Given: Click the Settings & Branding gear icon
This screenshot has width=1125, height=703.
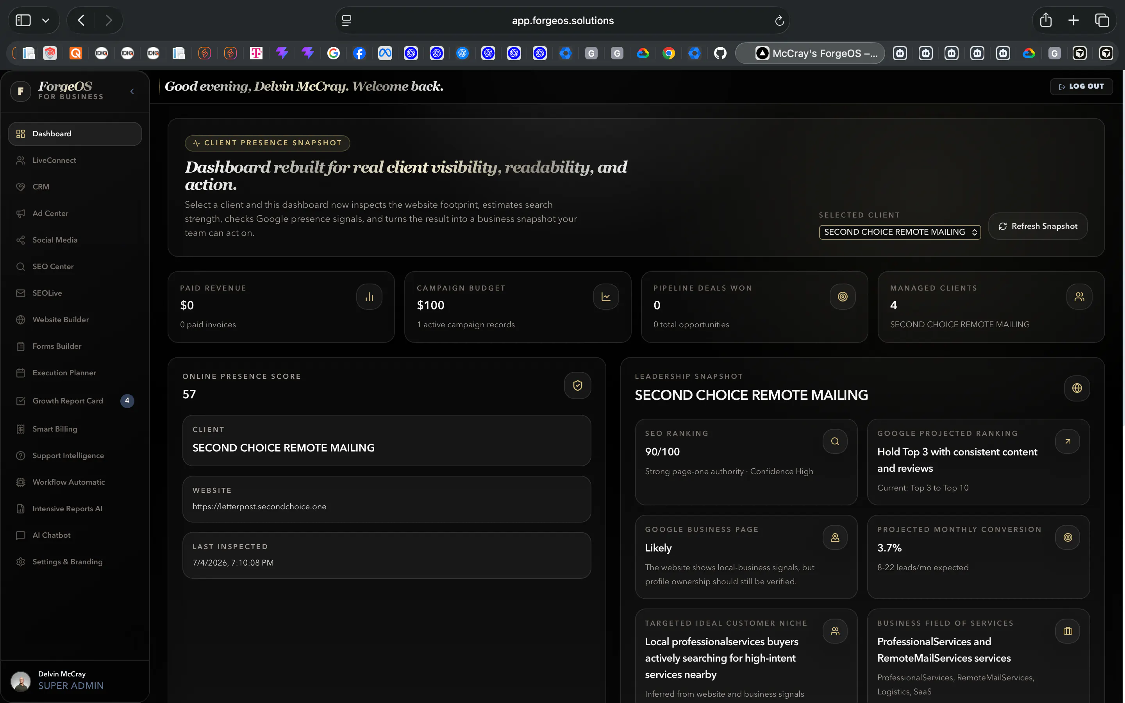Looking at the screenshot, I should point(20,562).
